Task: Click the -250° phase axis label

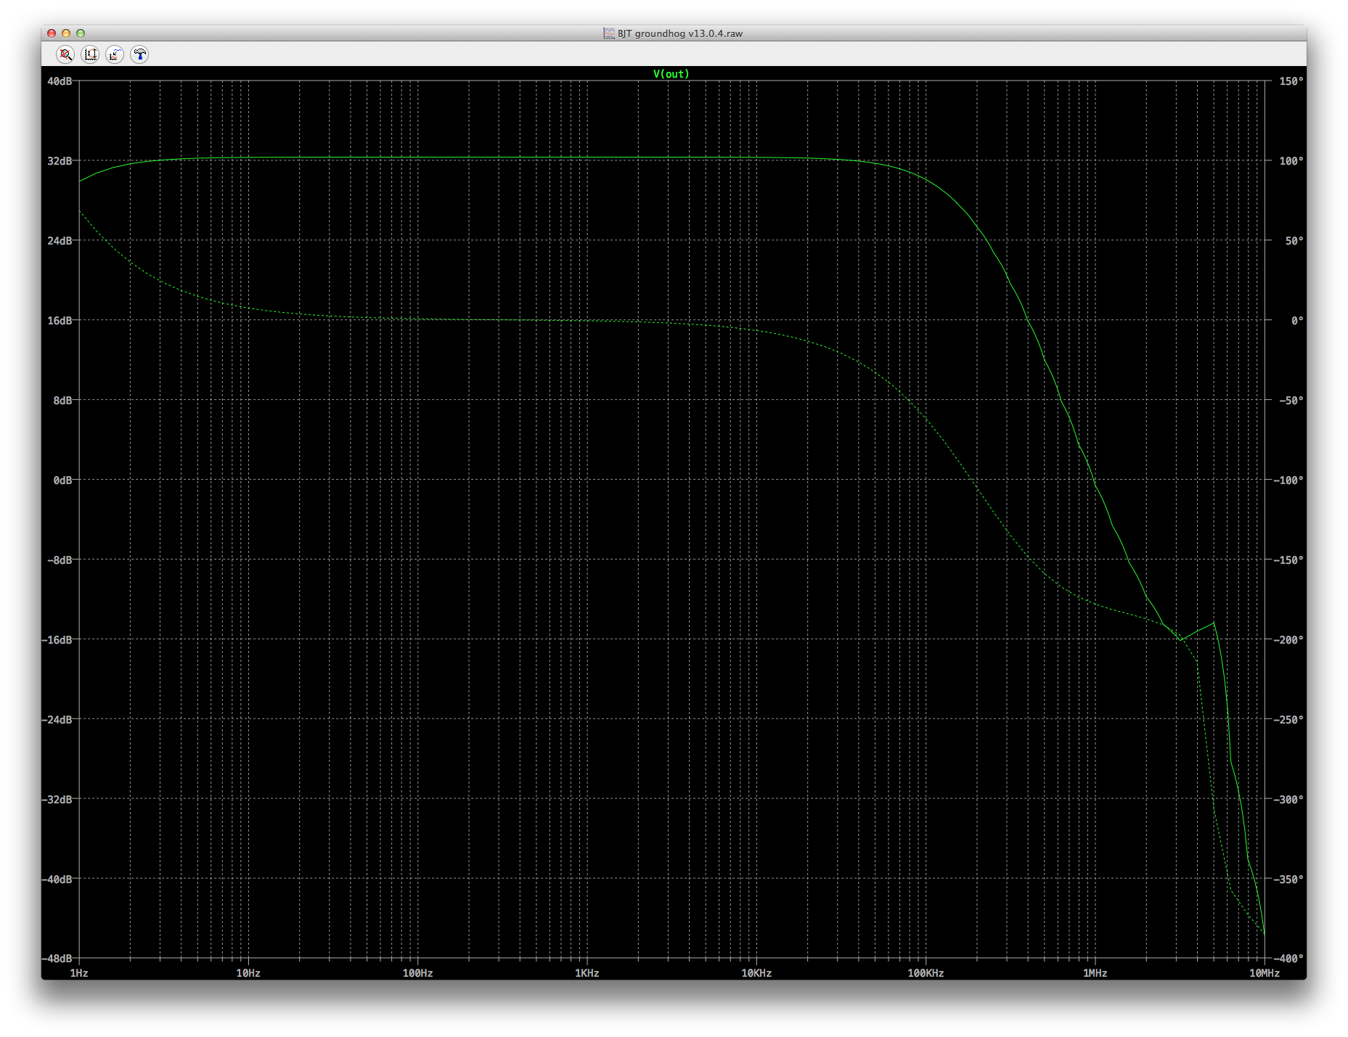Action: click(x=1288, y=720)
